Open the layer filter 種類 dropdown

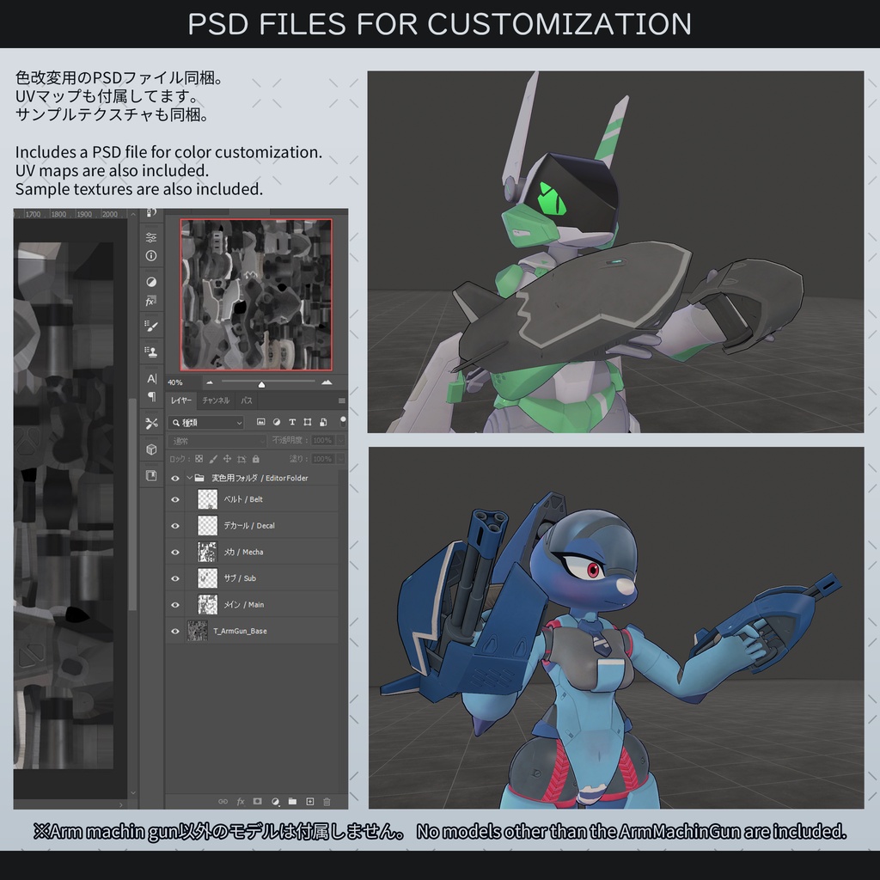206,423
